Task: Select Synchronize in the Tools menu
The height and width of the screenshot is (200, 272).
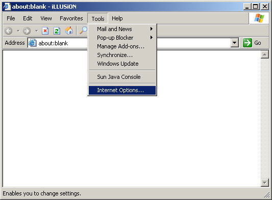Action: (x=122, y=55)
